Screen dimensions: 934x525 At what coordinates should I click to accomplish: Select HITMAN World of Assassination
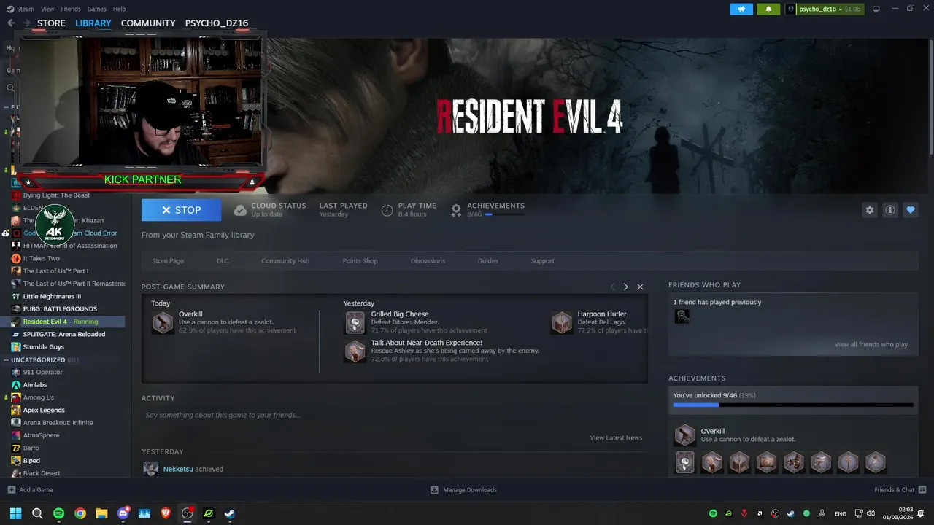click(70, 246)
